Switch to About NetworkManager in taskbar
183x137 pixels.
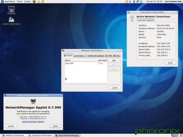coord(67,135)
